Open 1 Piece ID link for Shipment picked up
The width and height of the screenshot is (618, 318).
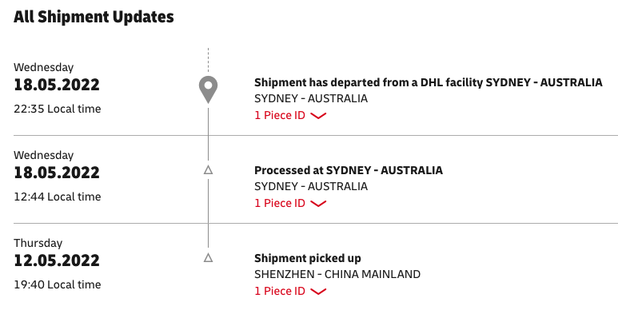click(x=280, y=291)
